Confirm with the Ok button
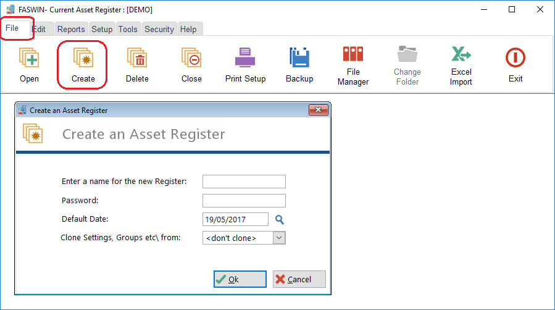The width and height of the screenshot is (555, 310). [x=240, y=279]
